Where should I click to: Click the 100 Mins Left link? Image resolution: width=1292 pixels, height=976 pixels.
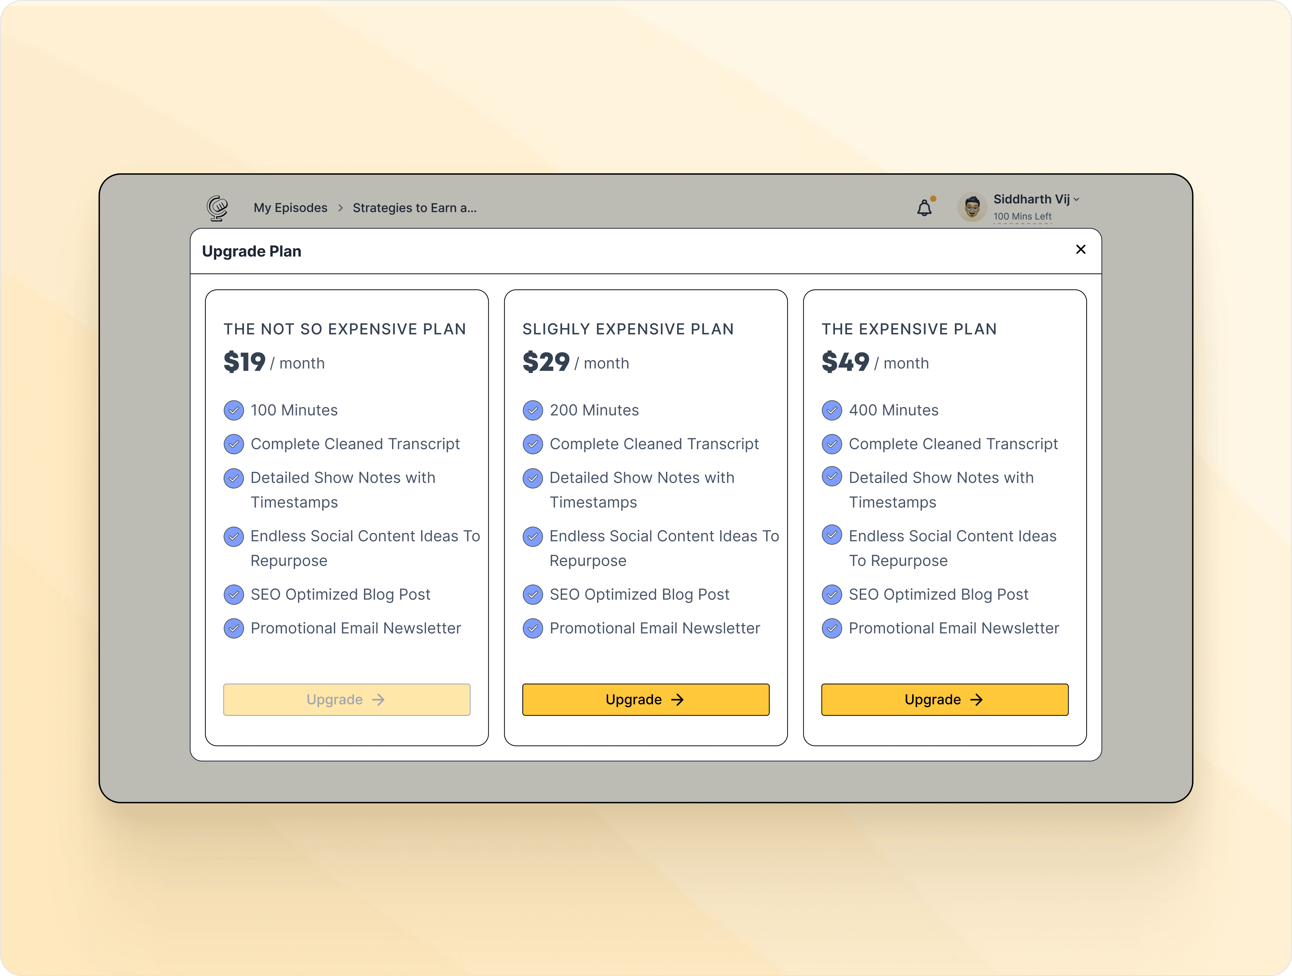coord(1022,216)
